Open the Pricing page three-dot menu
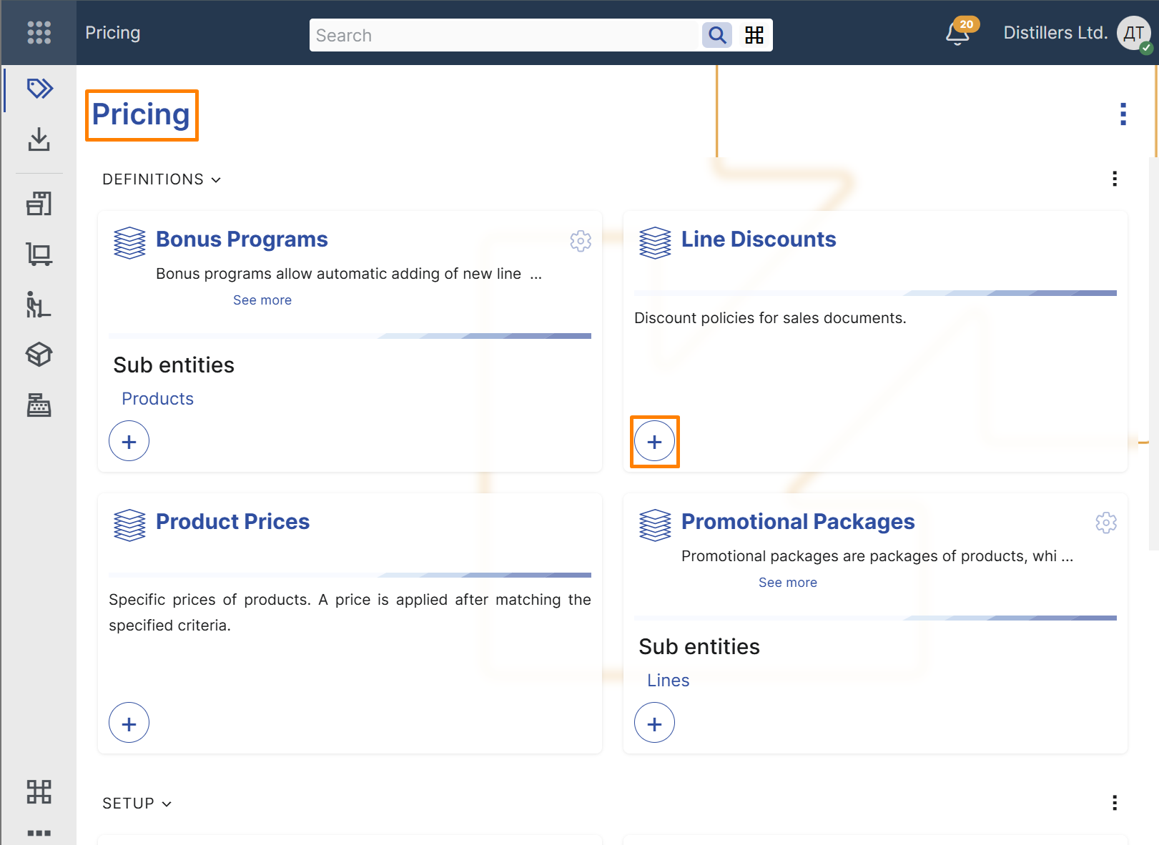Screen dimensions: 1159x845 pos(1123,114)
